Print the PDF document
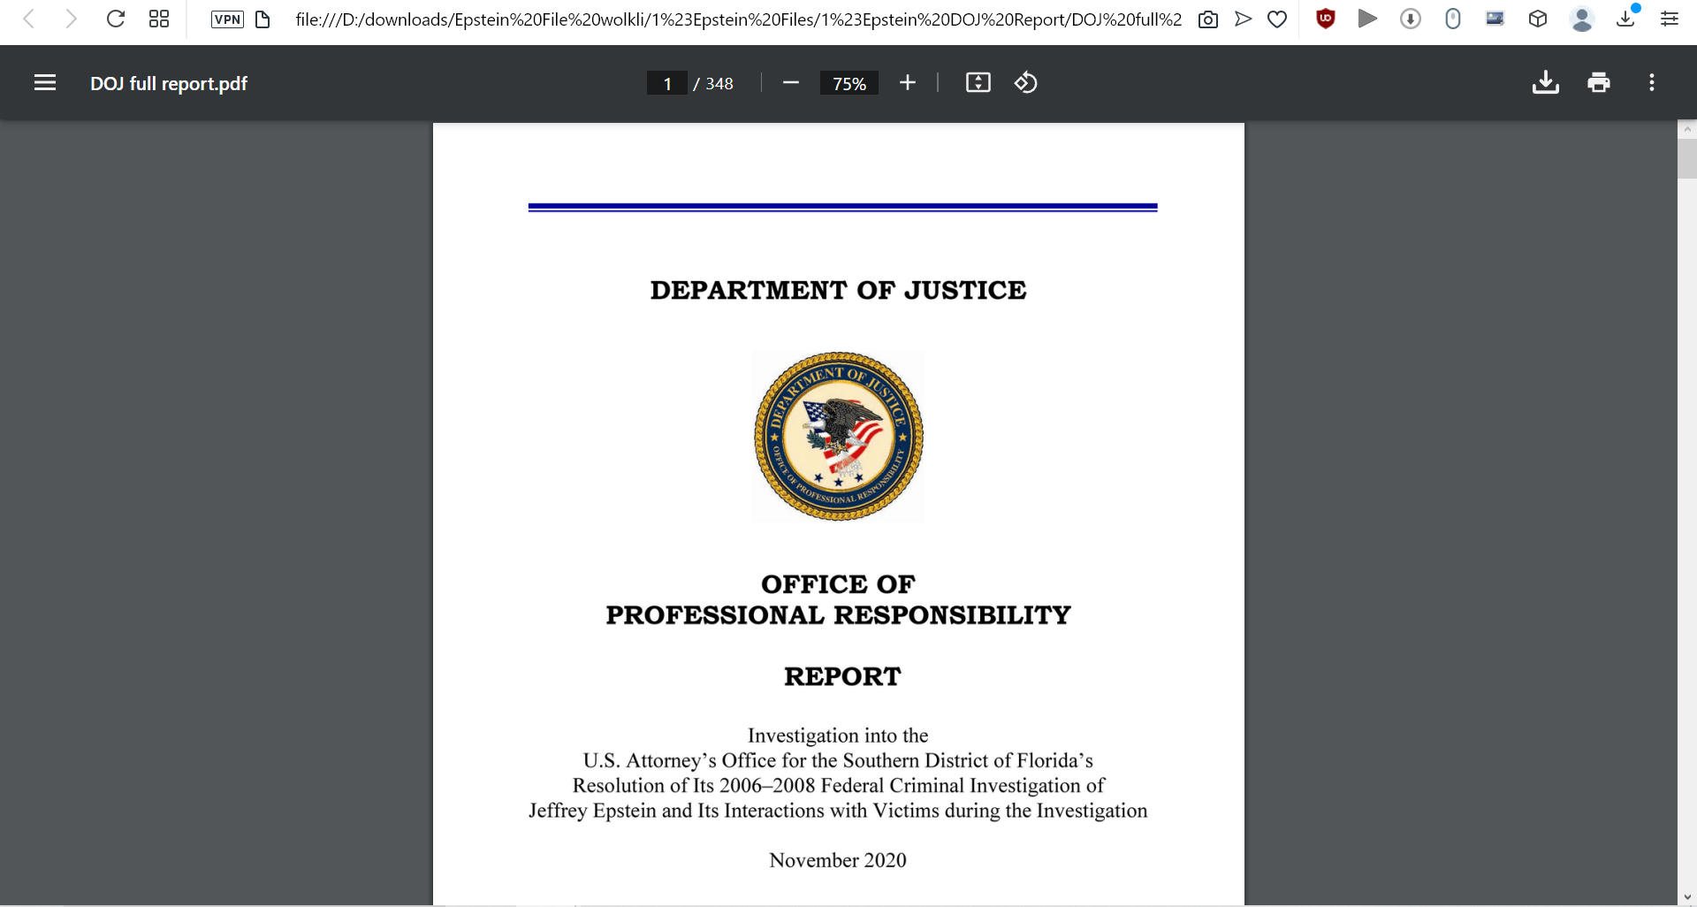1697x907 pixels. tap(1599, 83)
